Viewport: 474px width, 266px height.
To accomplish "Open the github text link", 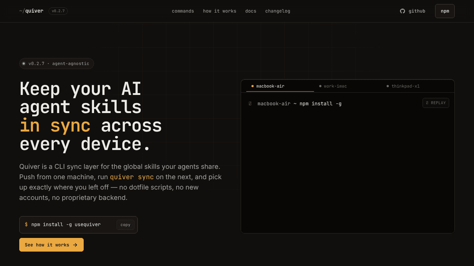I will coord(417,11).
